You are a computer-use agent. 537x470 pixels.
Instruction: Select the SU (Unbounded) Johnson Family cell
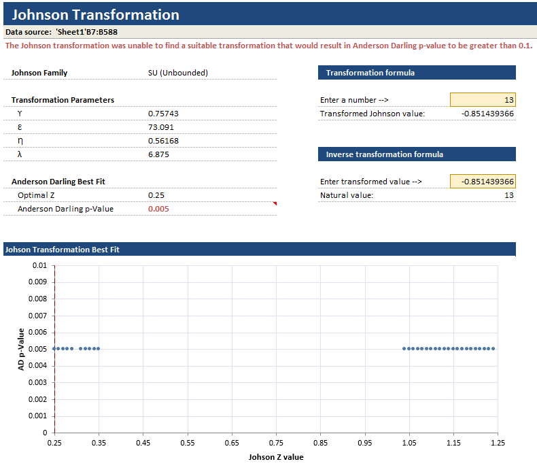[178, 73]
